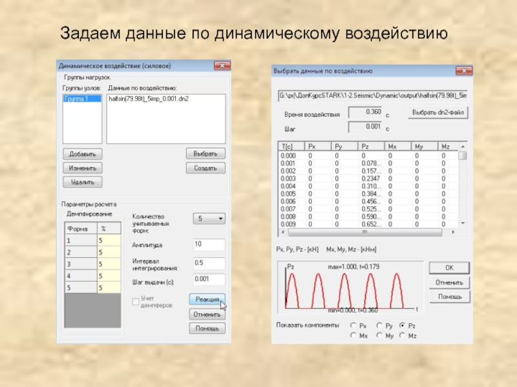Close the Динамическое воздействие dialog
This screenshot has height=387, width=517.
222,65
